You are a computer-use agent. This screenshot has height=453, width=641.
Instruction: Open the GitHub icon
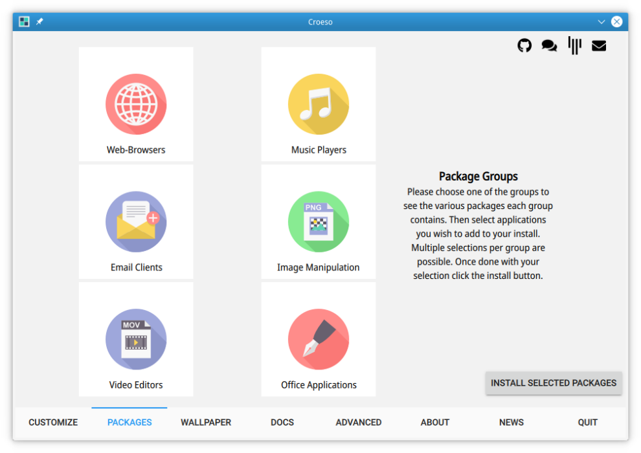click(524, 45)
